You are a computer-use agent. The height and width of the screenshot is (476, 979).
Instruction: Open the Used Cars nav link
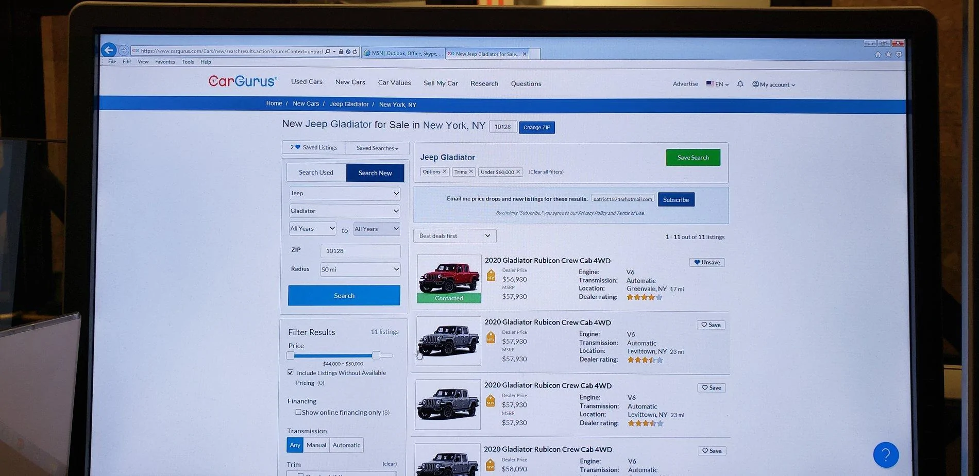(x=307, y=81)
